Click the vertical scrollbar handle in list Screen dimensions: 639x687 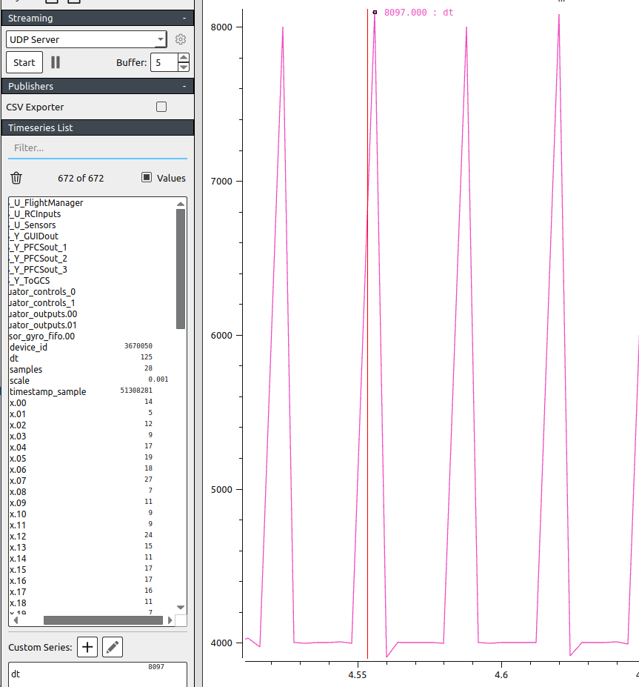coord(181,267)
